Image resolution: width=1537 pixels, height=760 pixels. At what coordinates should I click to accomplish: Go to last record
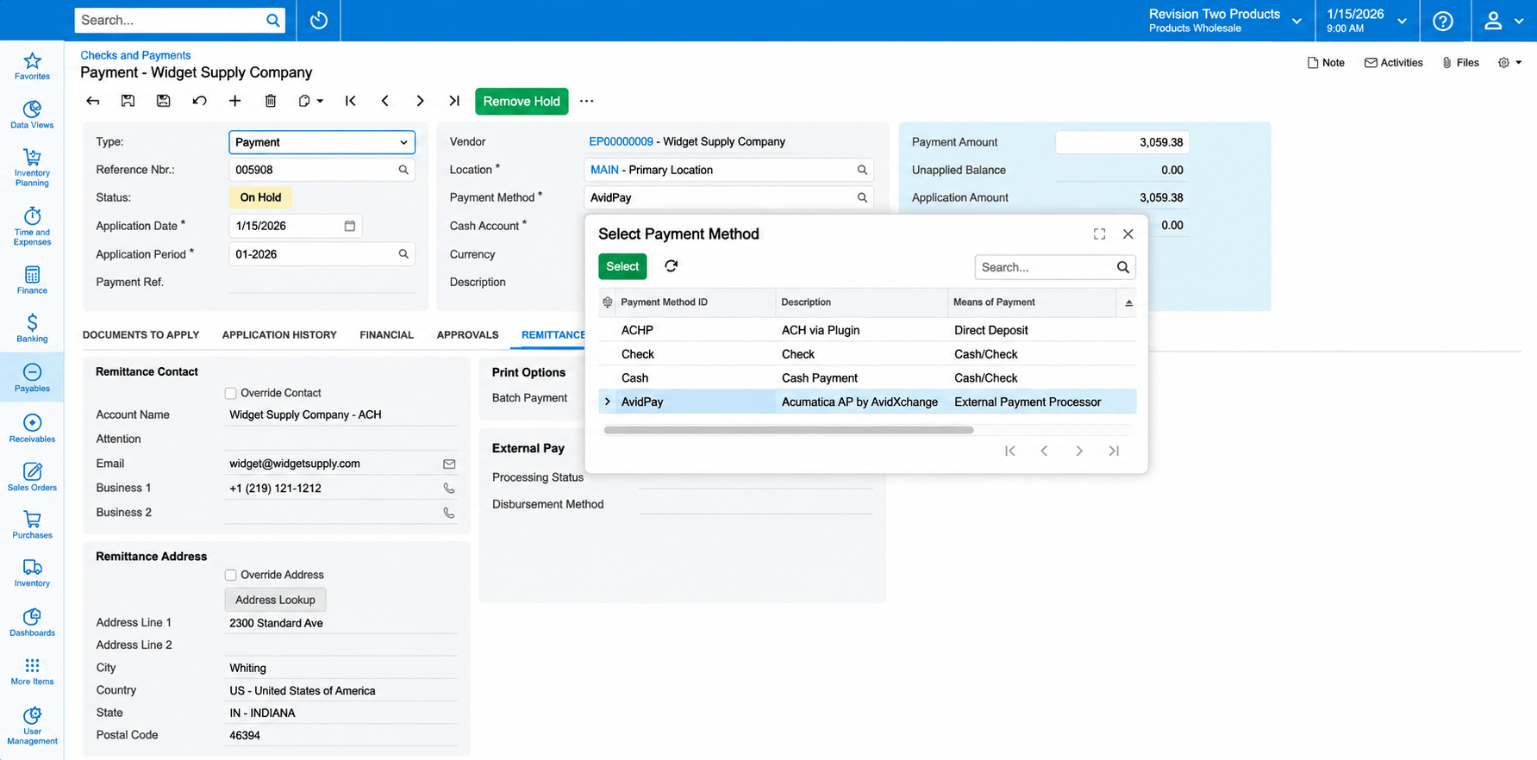[454, 101]
